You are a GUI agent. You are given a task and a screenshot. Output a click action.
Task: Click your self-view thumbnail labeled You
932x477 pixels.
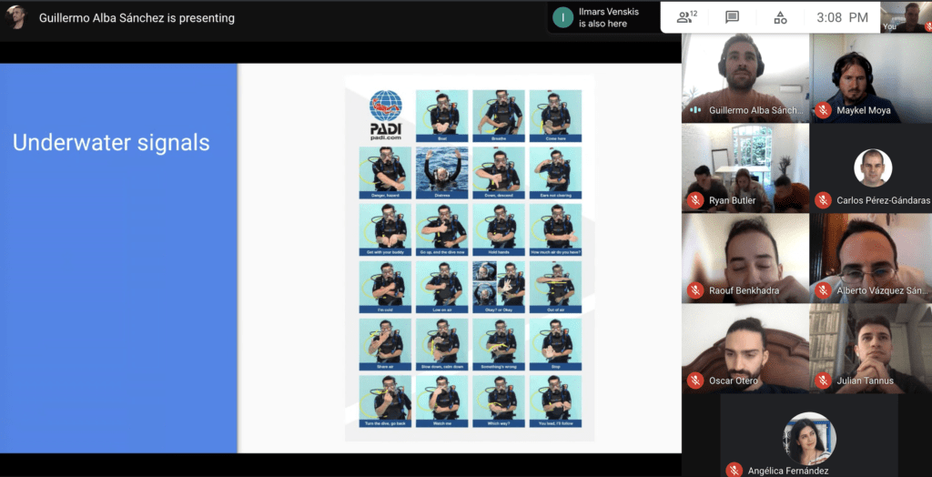tap(907, 16)
